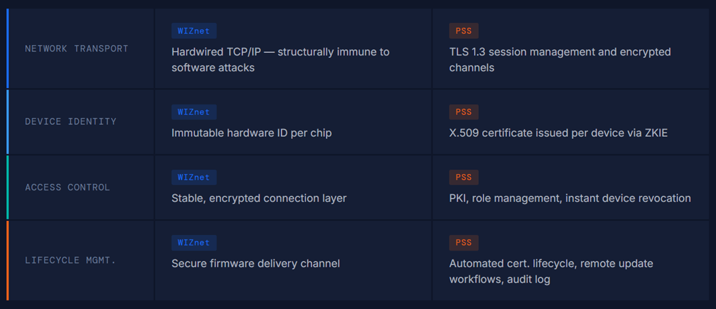Click the WIZnet badge in Access Control row
This screenshot has width=716, height=309.
pos(193,177)
